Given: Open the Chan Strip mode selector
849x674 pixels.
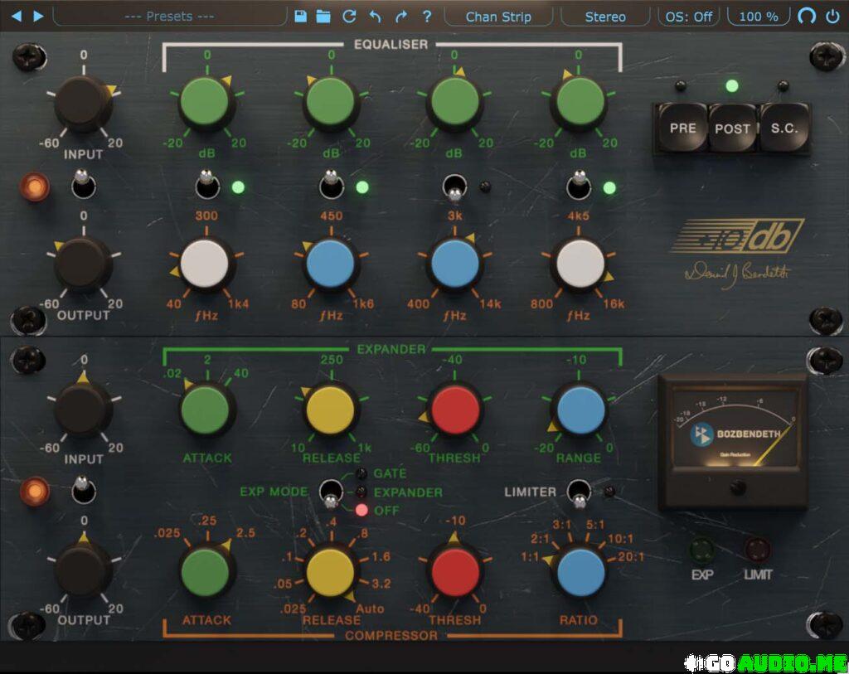Looking at the screenshot, I should point(498,17).
